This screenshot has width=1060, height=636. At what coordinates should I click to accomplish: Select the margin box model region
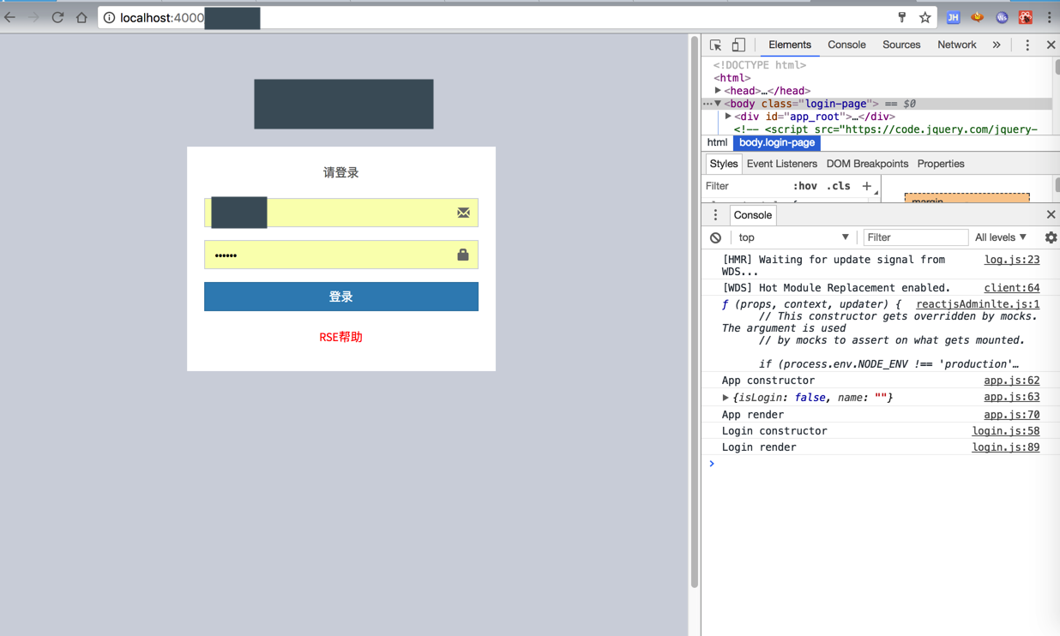pyautogui.click(x=967, y=198)
